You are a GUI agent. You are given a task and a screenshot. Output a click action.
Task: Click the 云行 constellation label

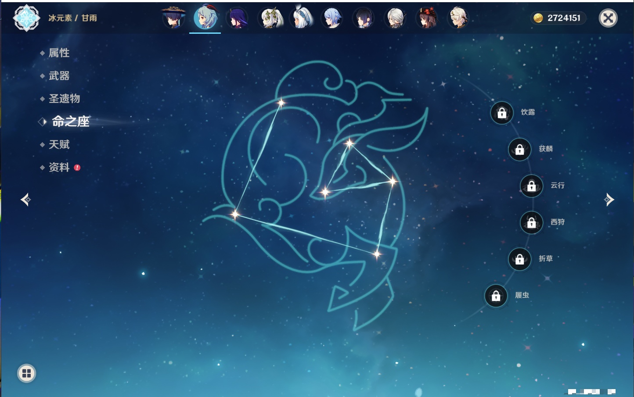pos(558,186)
